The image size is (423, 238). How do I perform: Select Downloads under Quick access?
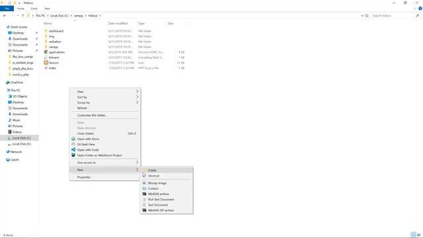[x=20, y=39]
